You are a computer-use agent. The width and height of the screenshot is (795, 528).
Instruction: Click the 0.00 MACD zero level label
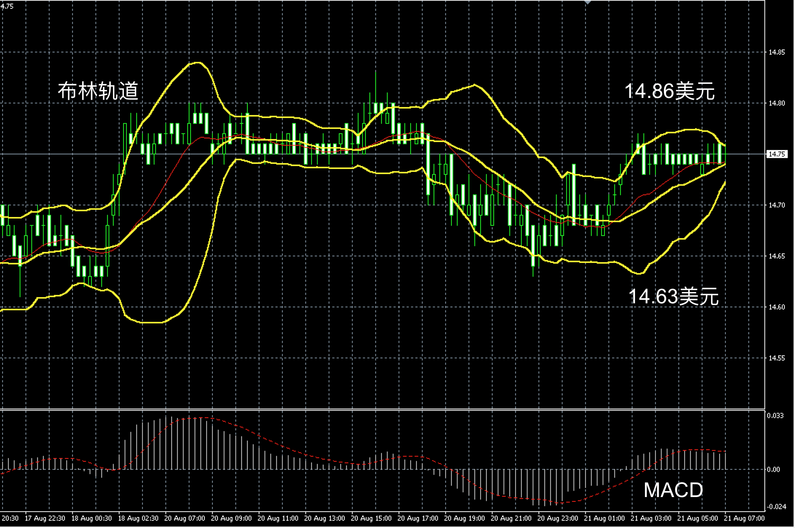[x=774, y=470]
